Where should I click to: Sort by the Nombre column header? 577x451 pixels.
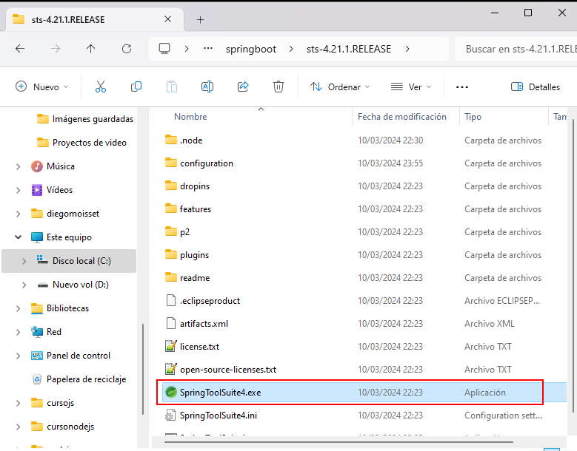pyautogui.click(x=190, y=116)
